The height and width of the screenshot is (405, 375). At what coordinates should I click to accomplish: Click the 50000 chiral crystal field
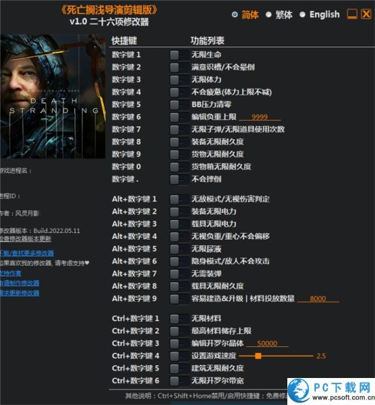coord(267,344)
